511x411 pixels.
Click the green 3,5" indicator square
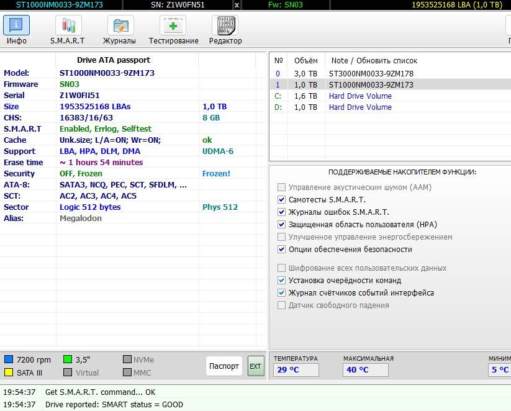[x=68, y=359]
